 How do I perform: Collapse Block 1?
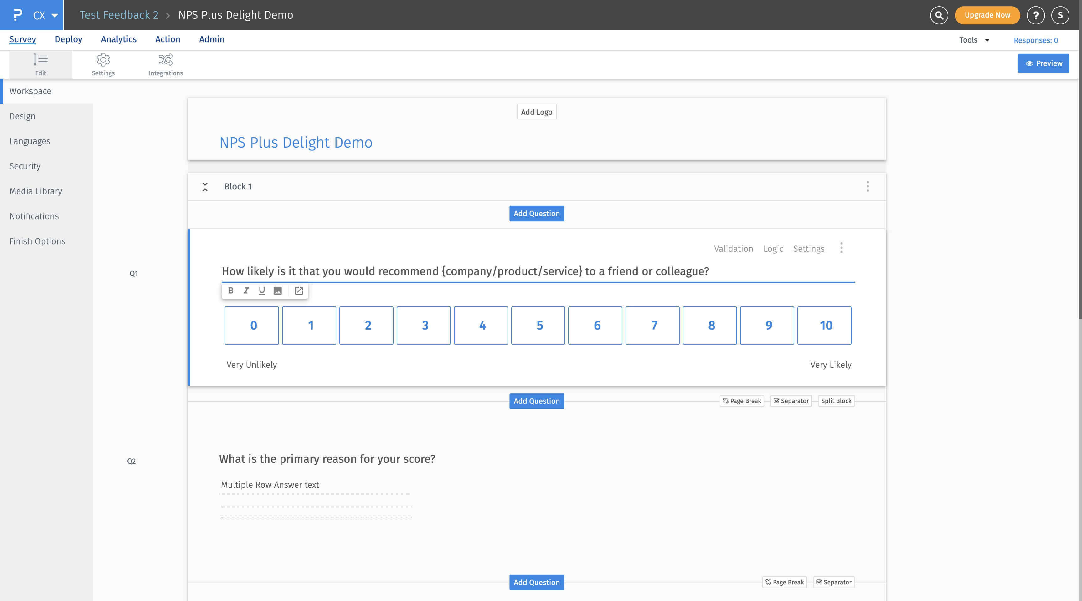point(205,187)
